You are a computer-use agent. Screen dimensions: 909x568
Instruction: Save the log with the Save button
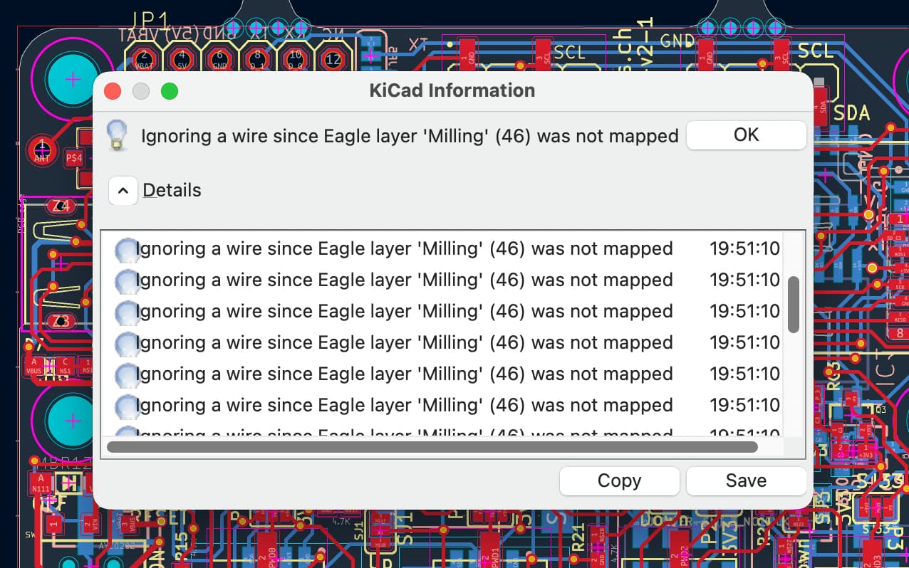coord(746,480)
